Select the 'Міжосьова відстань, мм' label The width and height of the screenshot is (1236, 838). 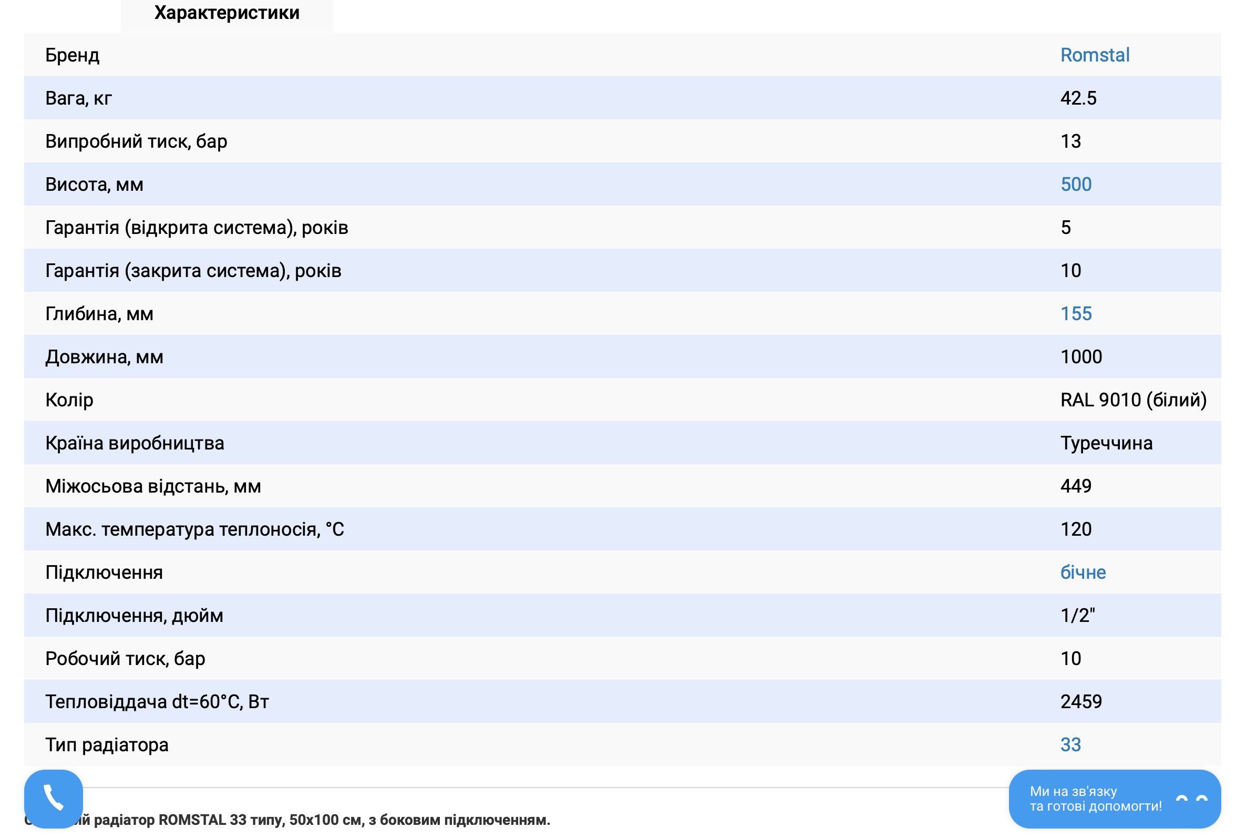point(153,486)
